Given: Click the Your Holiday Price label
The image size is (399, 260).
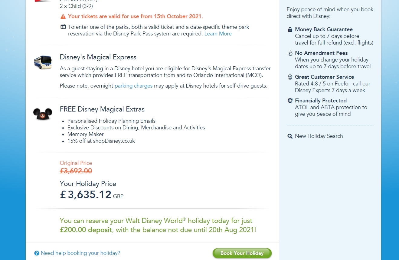Looking at the screenshot, I should coord(88,184).
